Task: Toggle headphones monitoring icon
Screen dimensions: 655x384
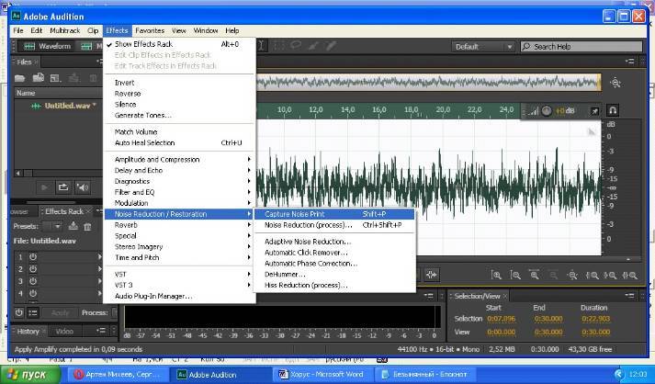Action: pos(613,110)
